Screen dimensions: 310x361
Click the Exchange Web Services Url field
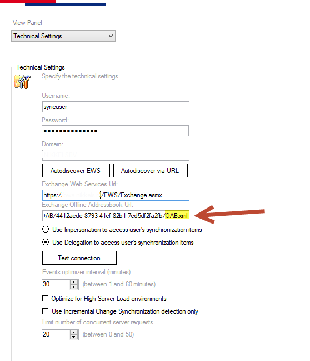pyautogui.click(x=116, y=195)
